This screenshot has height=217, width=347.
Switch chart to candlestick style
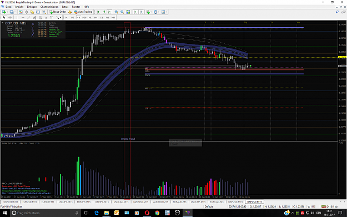coord(104,12)
